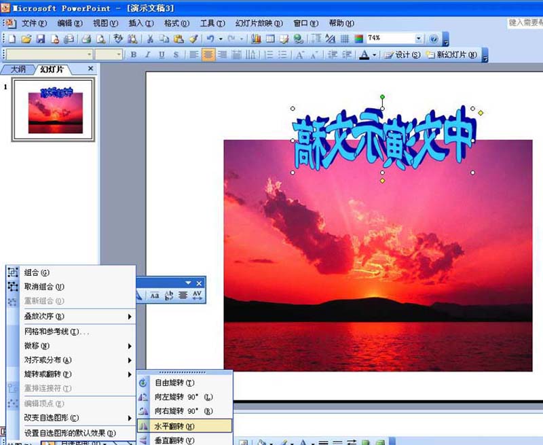Viewport: 543px width, 445px height.
Task: Select the 幻灯片 tab
Action: pos(52,69)
